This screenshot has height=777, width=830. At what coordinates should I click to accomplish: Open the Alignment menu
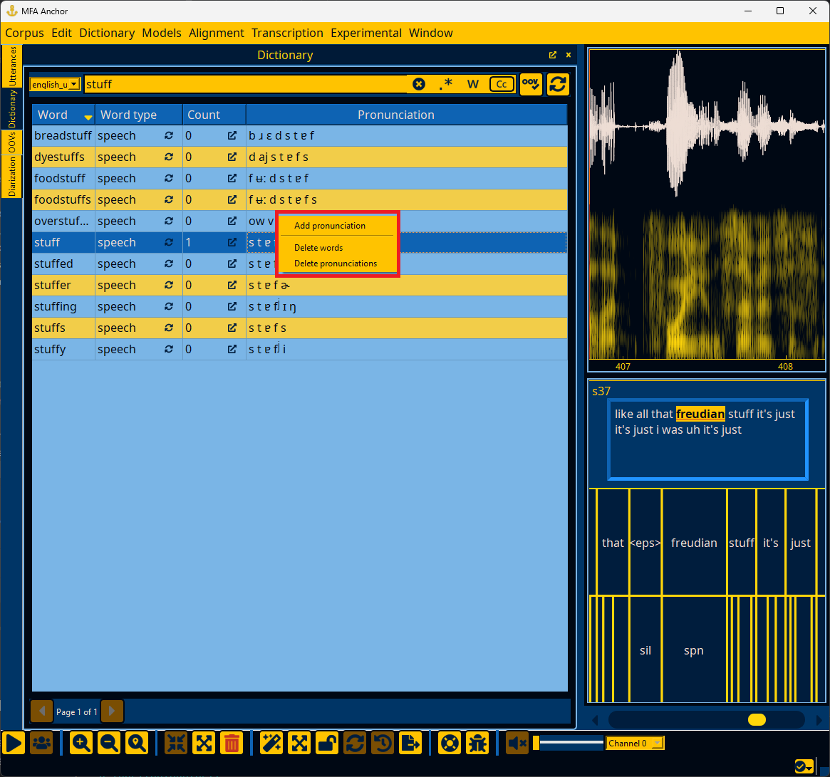(217, 33)
